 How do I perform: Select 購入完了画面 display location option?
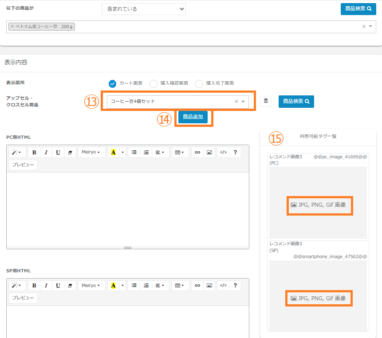199,83
